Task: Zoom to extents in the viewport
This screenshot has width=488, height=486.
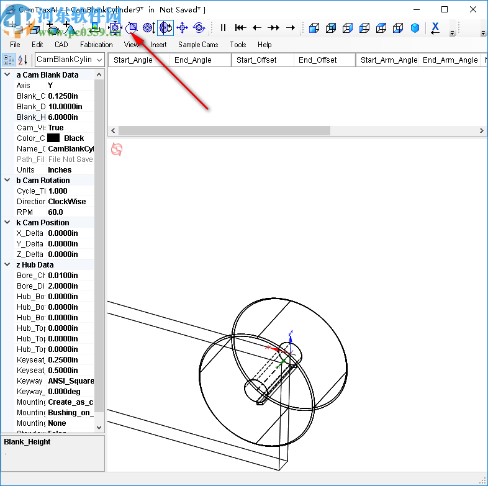Action: pyautogui.click(x=115, y=28)
